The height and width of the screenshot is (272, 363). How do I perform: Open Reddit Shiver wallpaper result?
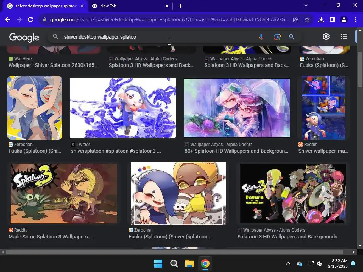pyautogui.click(x=323, y=151)
